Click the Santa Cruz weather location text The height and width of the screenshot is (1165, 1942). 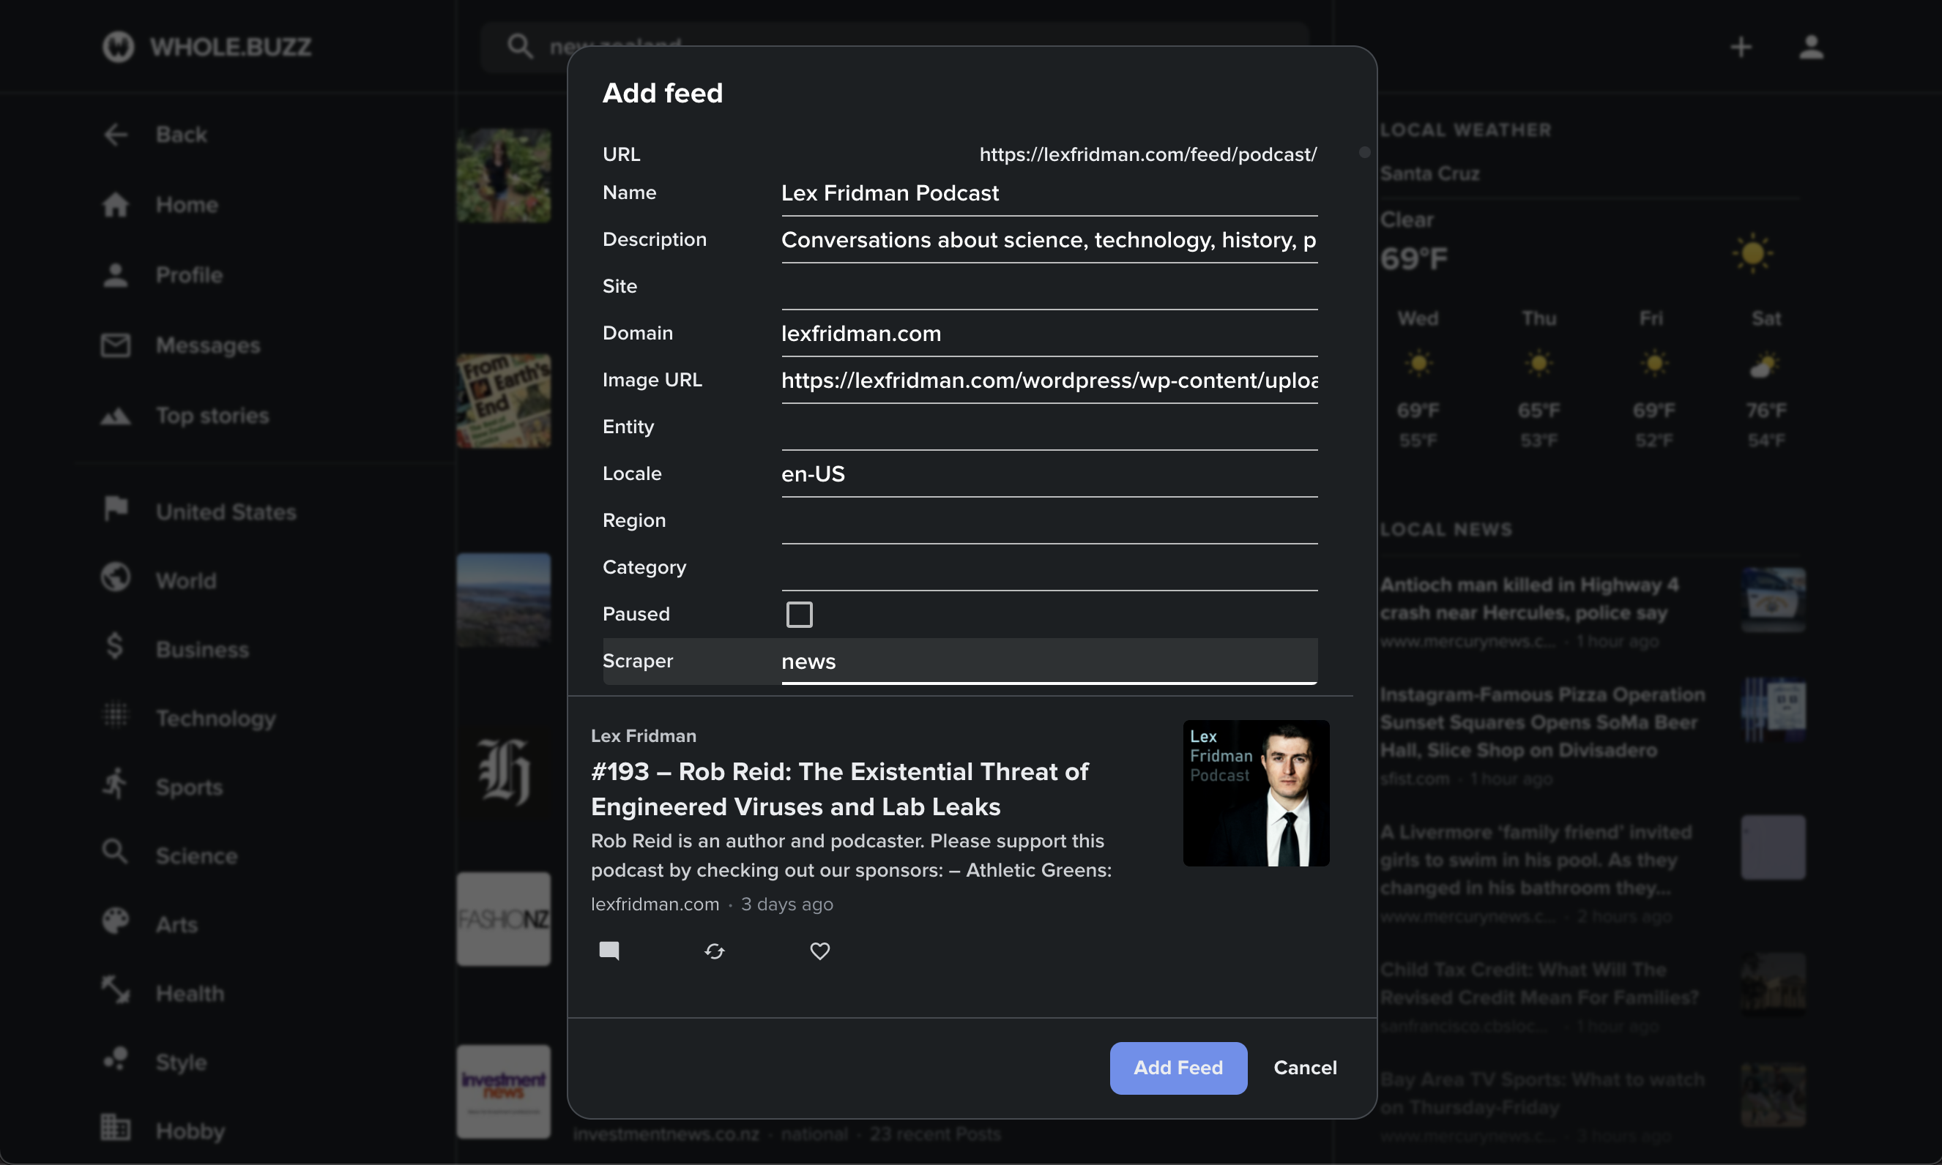(1430, 173)
